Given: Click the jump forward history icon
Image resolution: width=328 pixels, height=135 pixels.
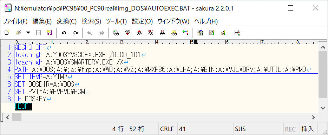Looking at the screenshot, I should click(101, 33).
